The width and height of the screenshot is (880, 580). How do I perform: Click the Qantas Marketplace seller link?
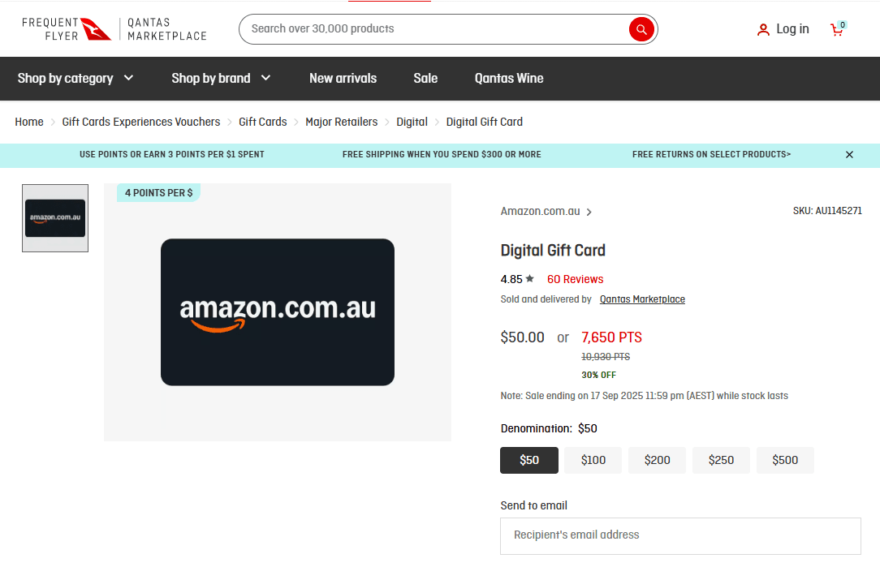[x=642, y=299]
